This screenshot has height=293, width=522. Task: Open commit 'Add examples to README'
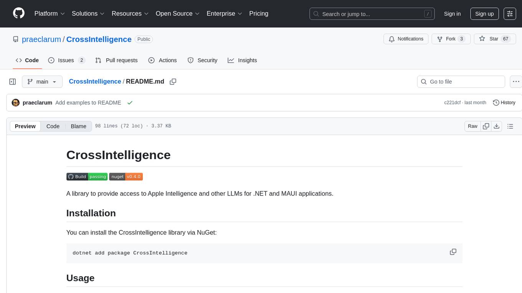[88, 103]
